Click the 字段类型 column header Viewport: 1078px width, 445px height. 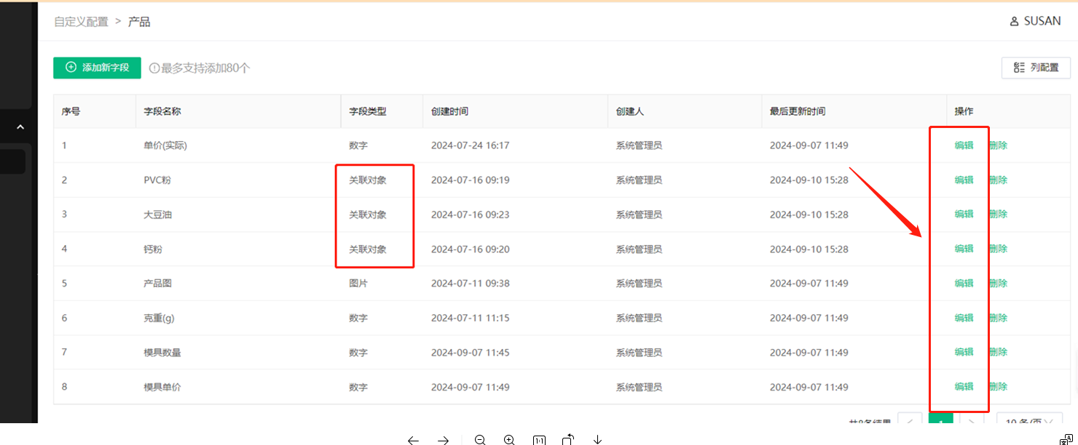click(x=368, y=111)
